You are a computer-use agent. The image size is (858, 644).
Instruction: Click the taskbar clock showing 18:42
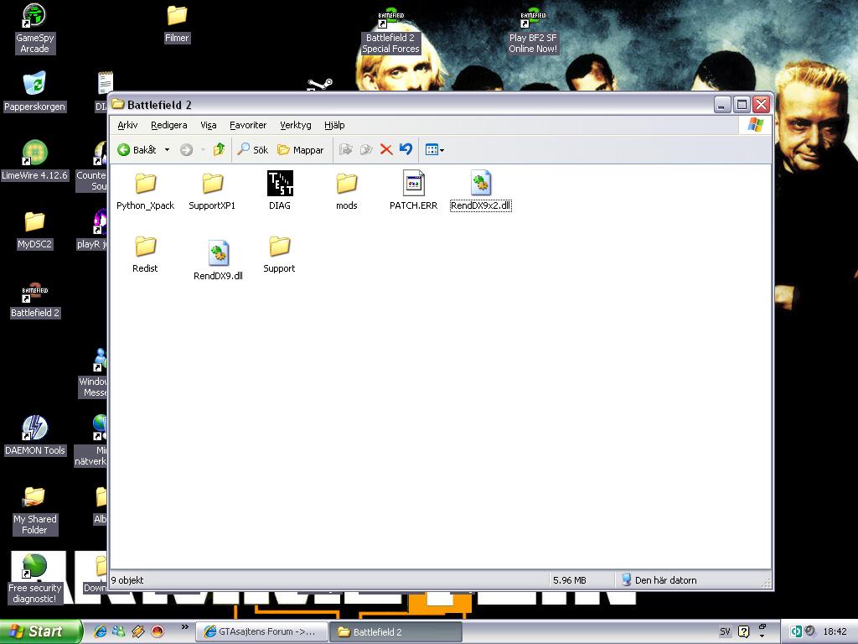click(835, 632)
